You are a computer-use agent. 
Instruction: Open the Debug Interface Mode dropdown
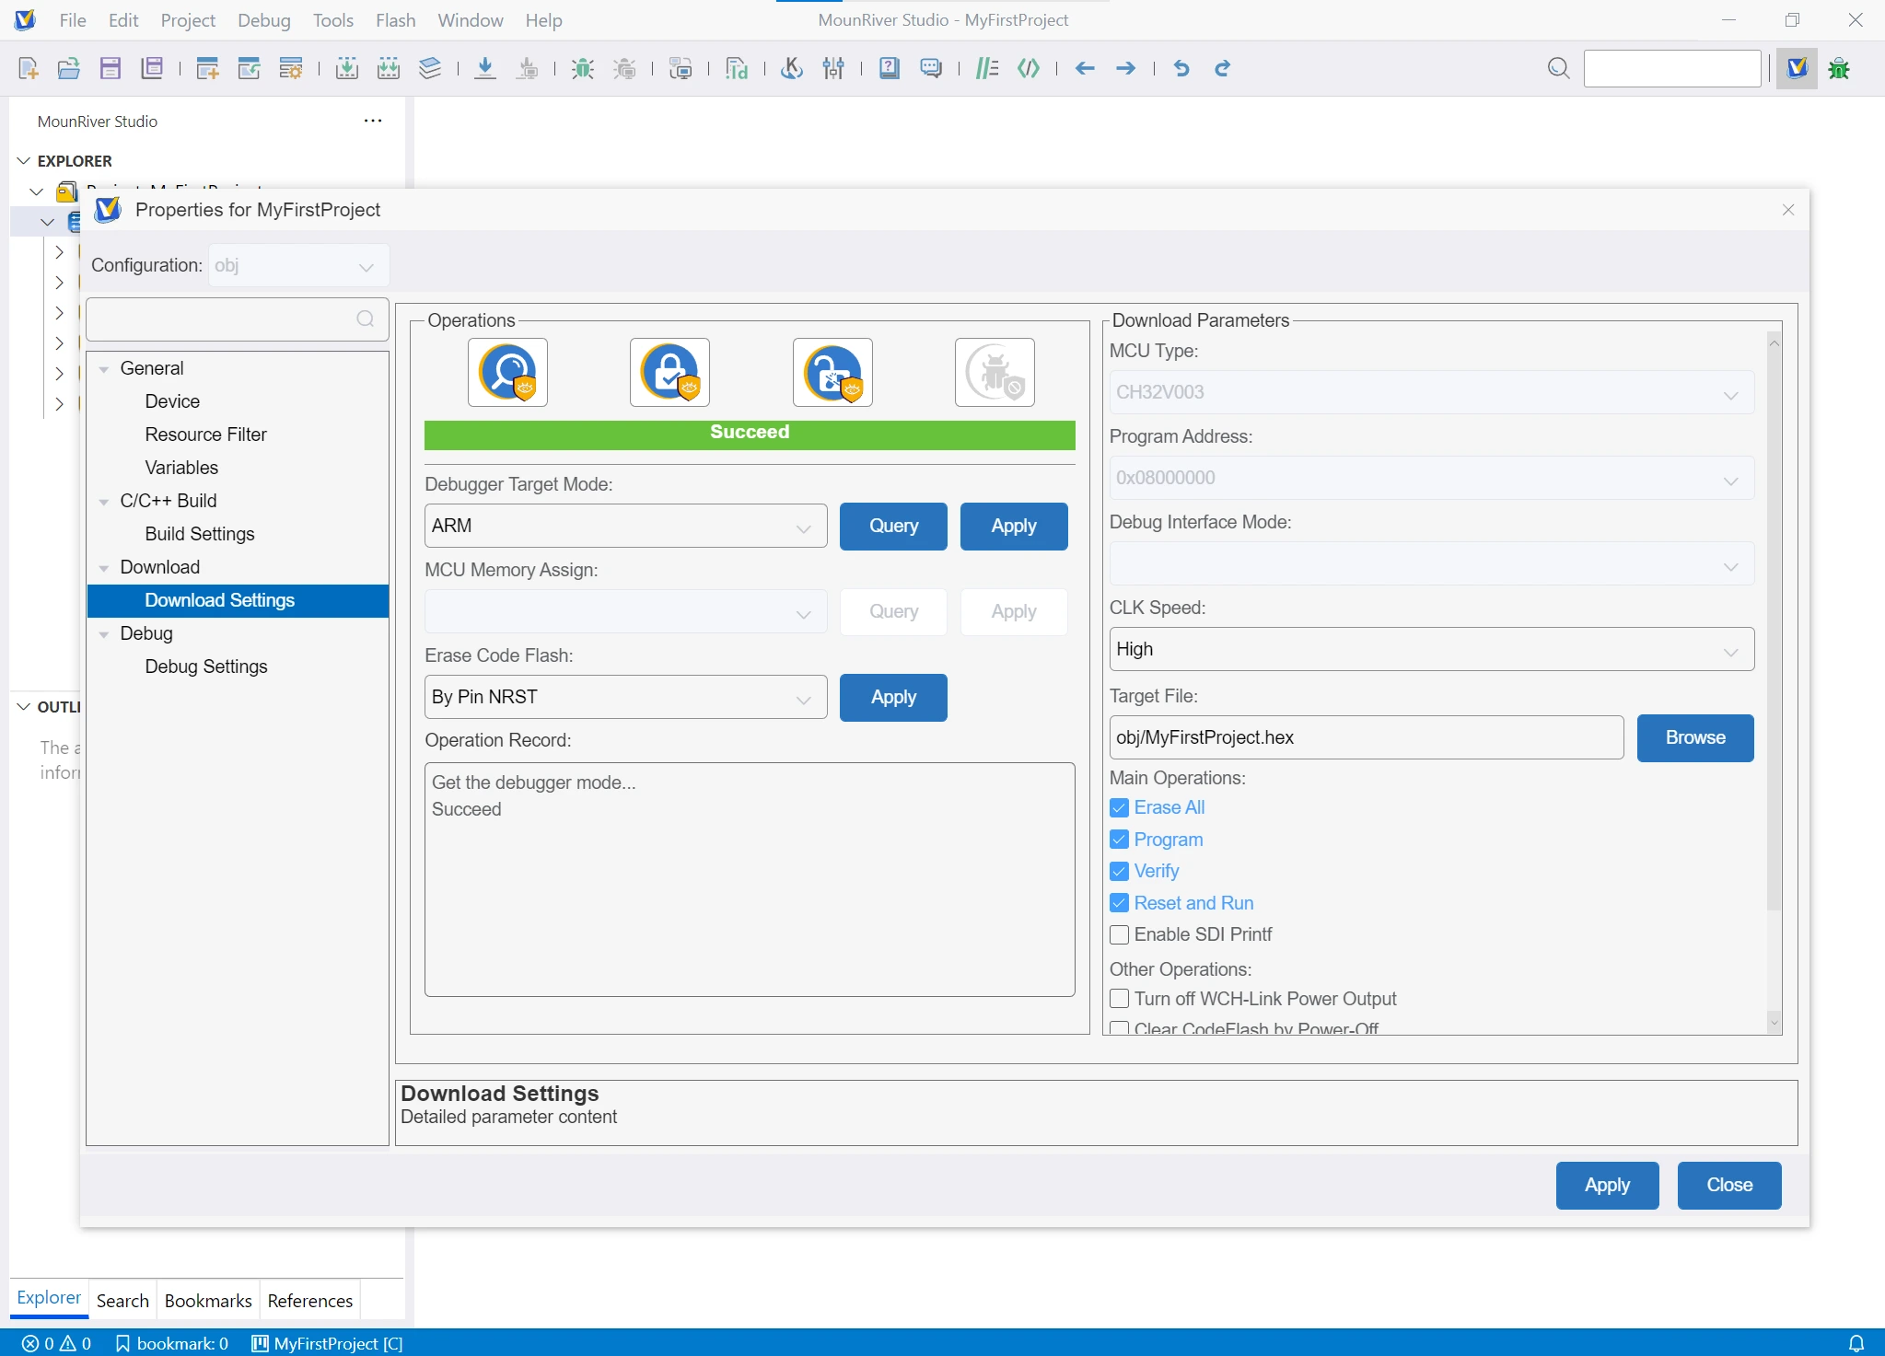pyautogui.click(x=1432, y=564)
